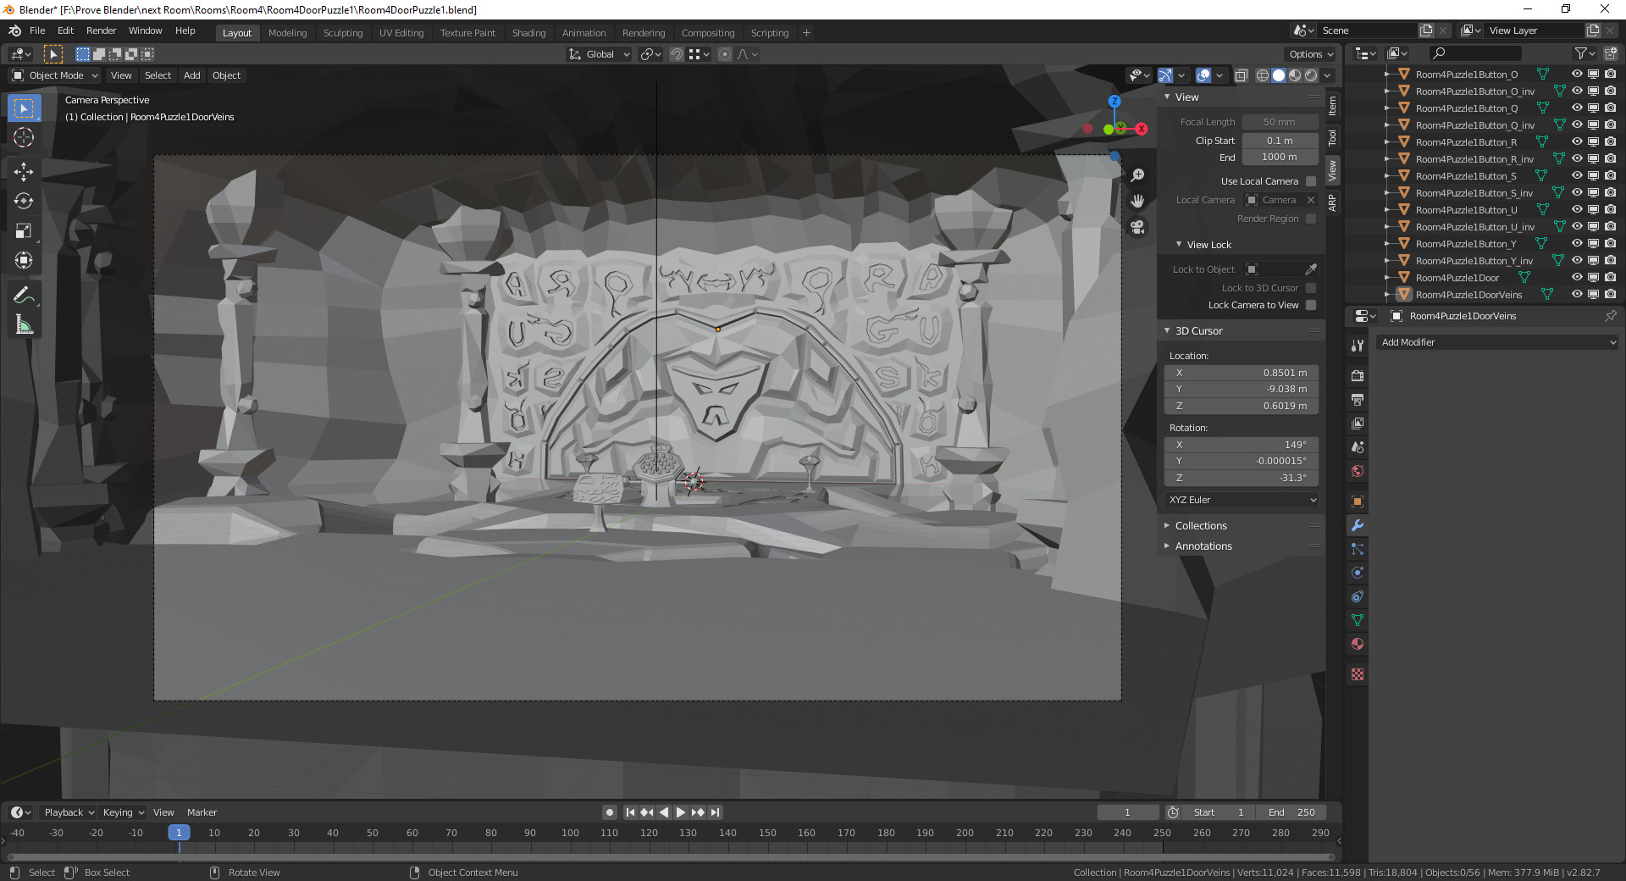Open the Object Data properties tab
The height and width of the screenshot is (881, 1626).
click(x=1358, y=620)
